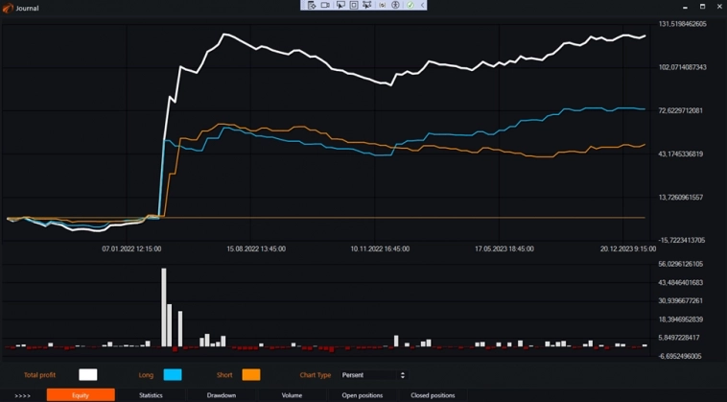Show the Closed positions tab

pyautogui.click(x=433, y=395)
